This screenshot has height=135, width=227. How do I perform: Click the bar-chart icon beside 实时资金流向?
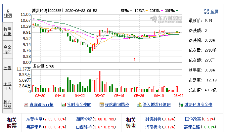[x=64, y=105]
